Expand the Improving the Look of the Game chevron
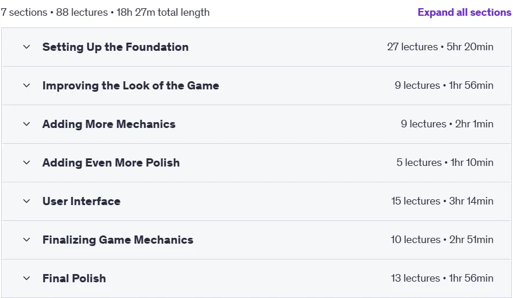The height and width of the screenshot is (298, 513). pos(26,85)
